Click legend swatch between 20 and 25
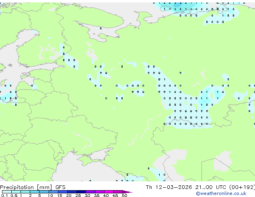 coord(72,192)
